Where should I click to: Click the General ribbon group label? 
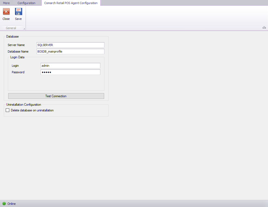(x=11, y=28)
